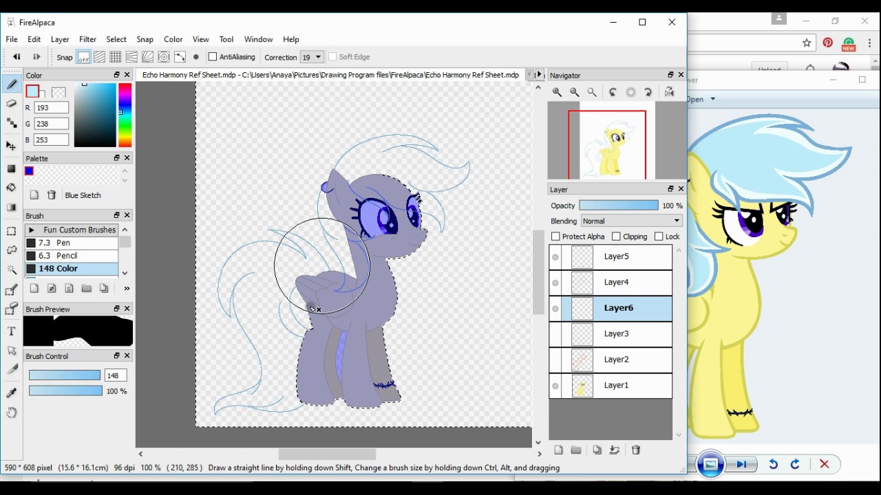Open the Select menu
881x495 pixels.
click(116, 39)
